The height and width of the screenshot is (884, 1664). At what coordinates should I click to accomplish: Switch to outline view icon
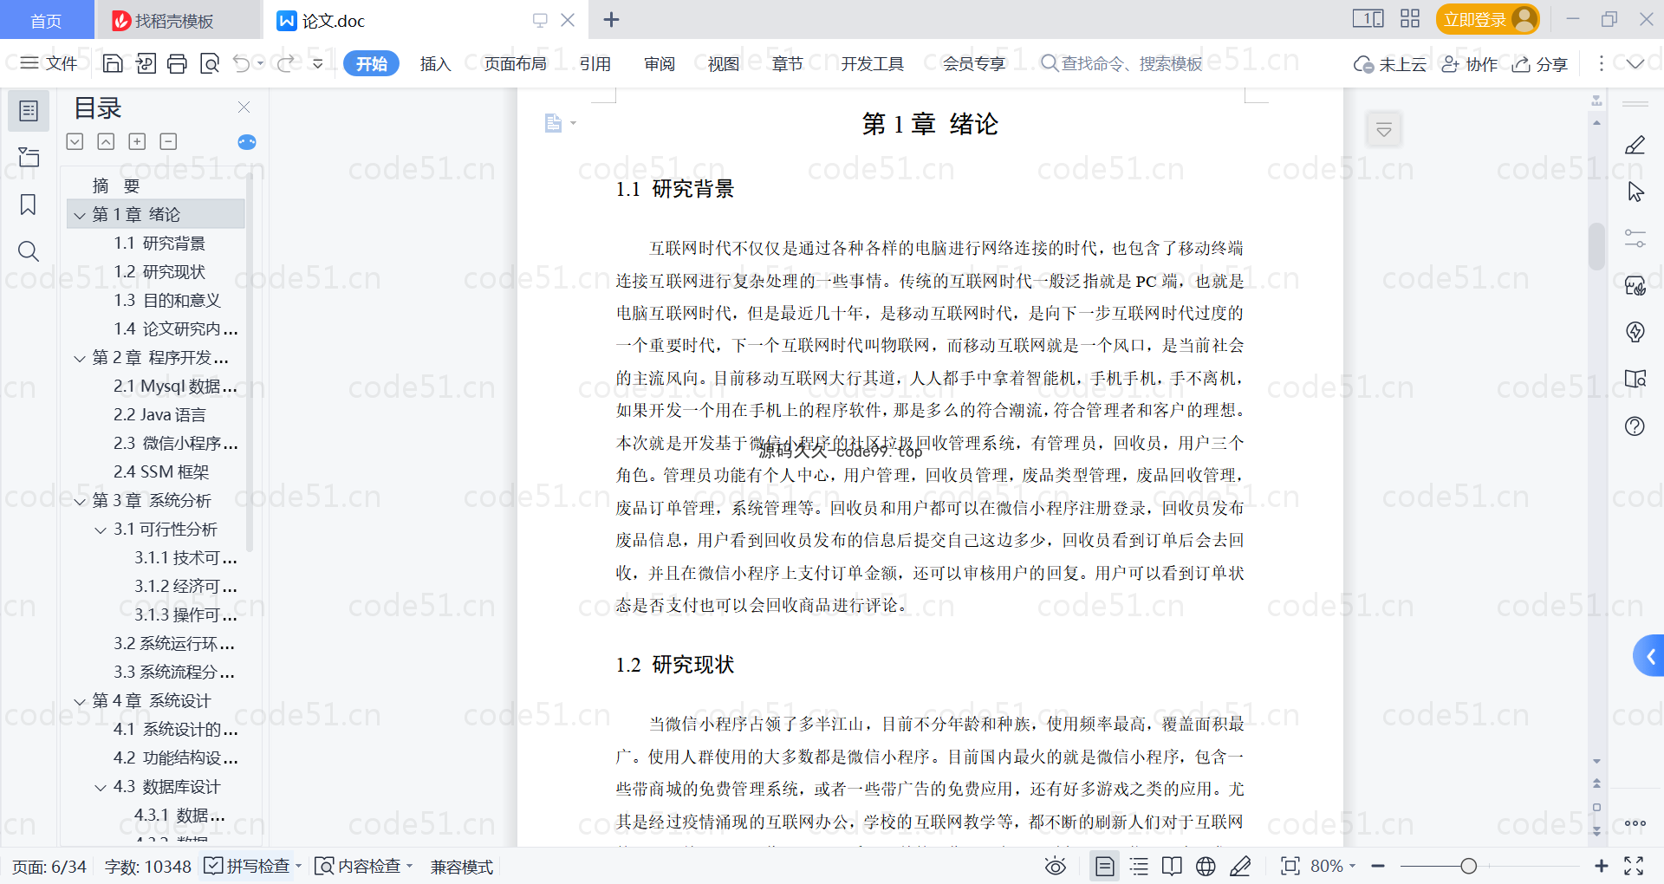[1139, 866]
